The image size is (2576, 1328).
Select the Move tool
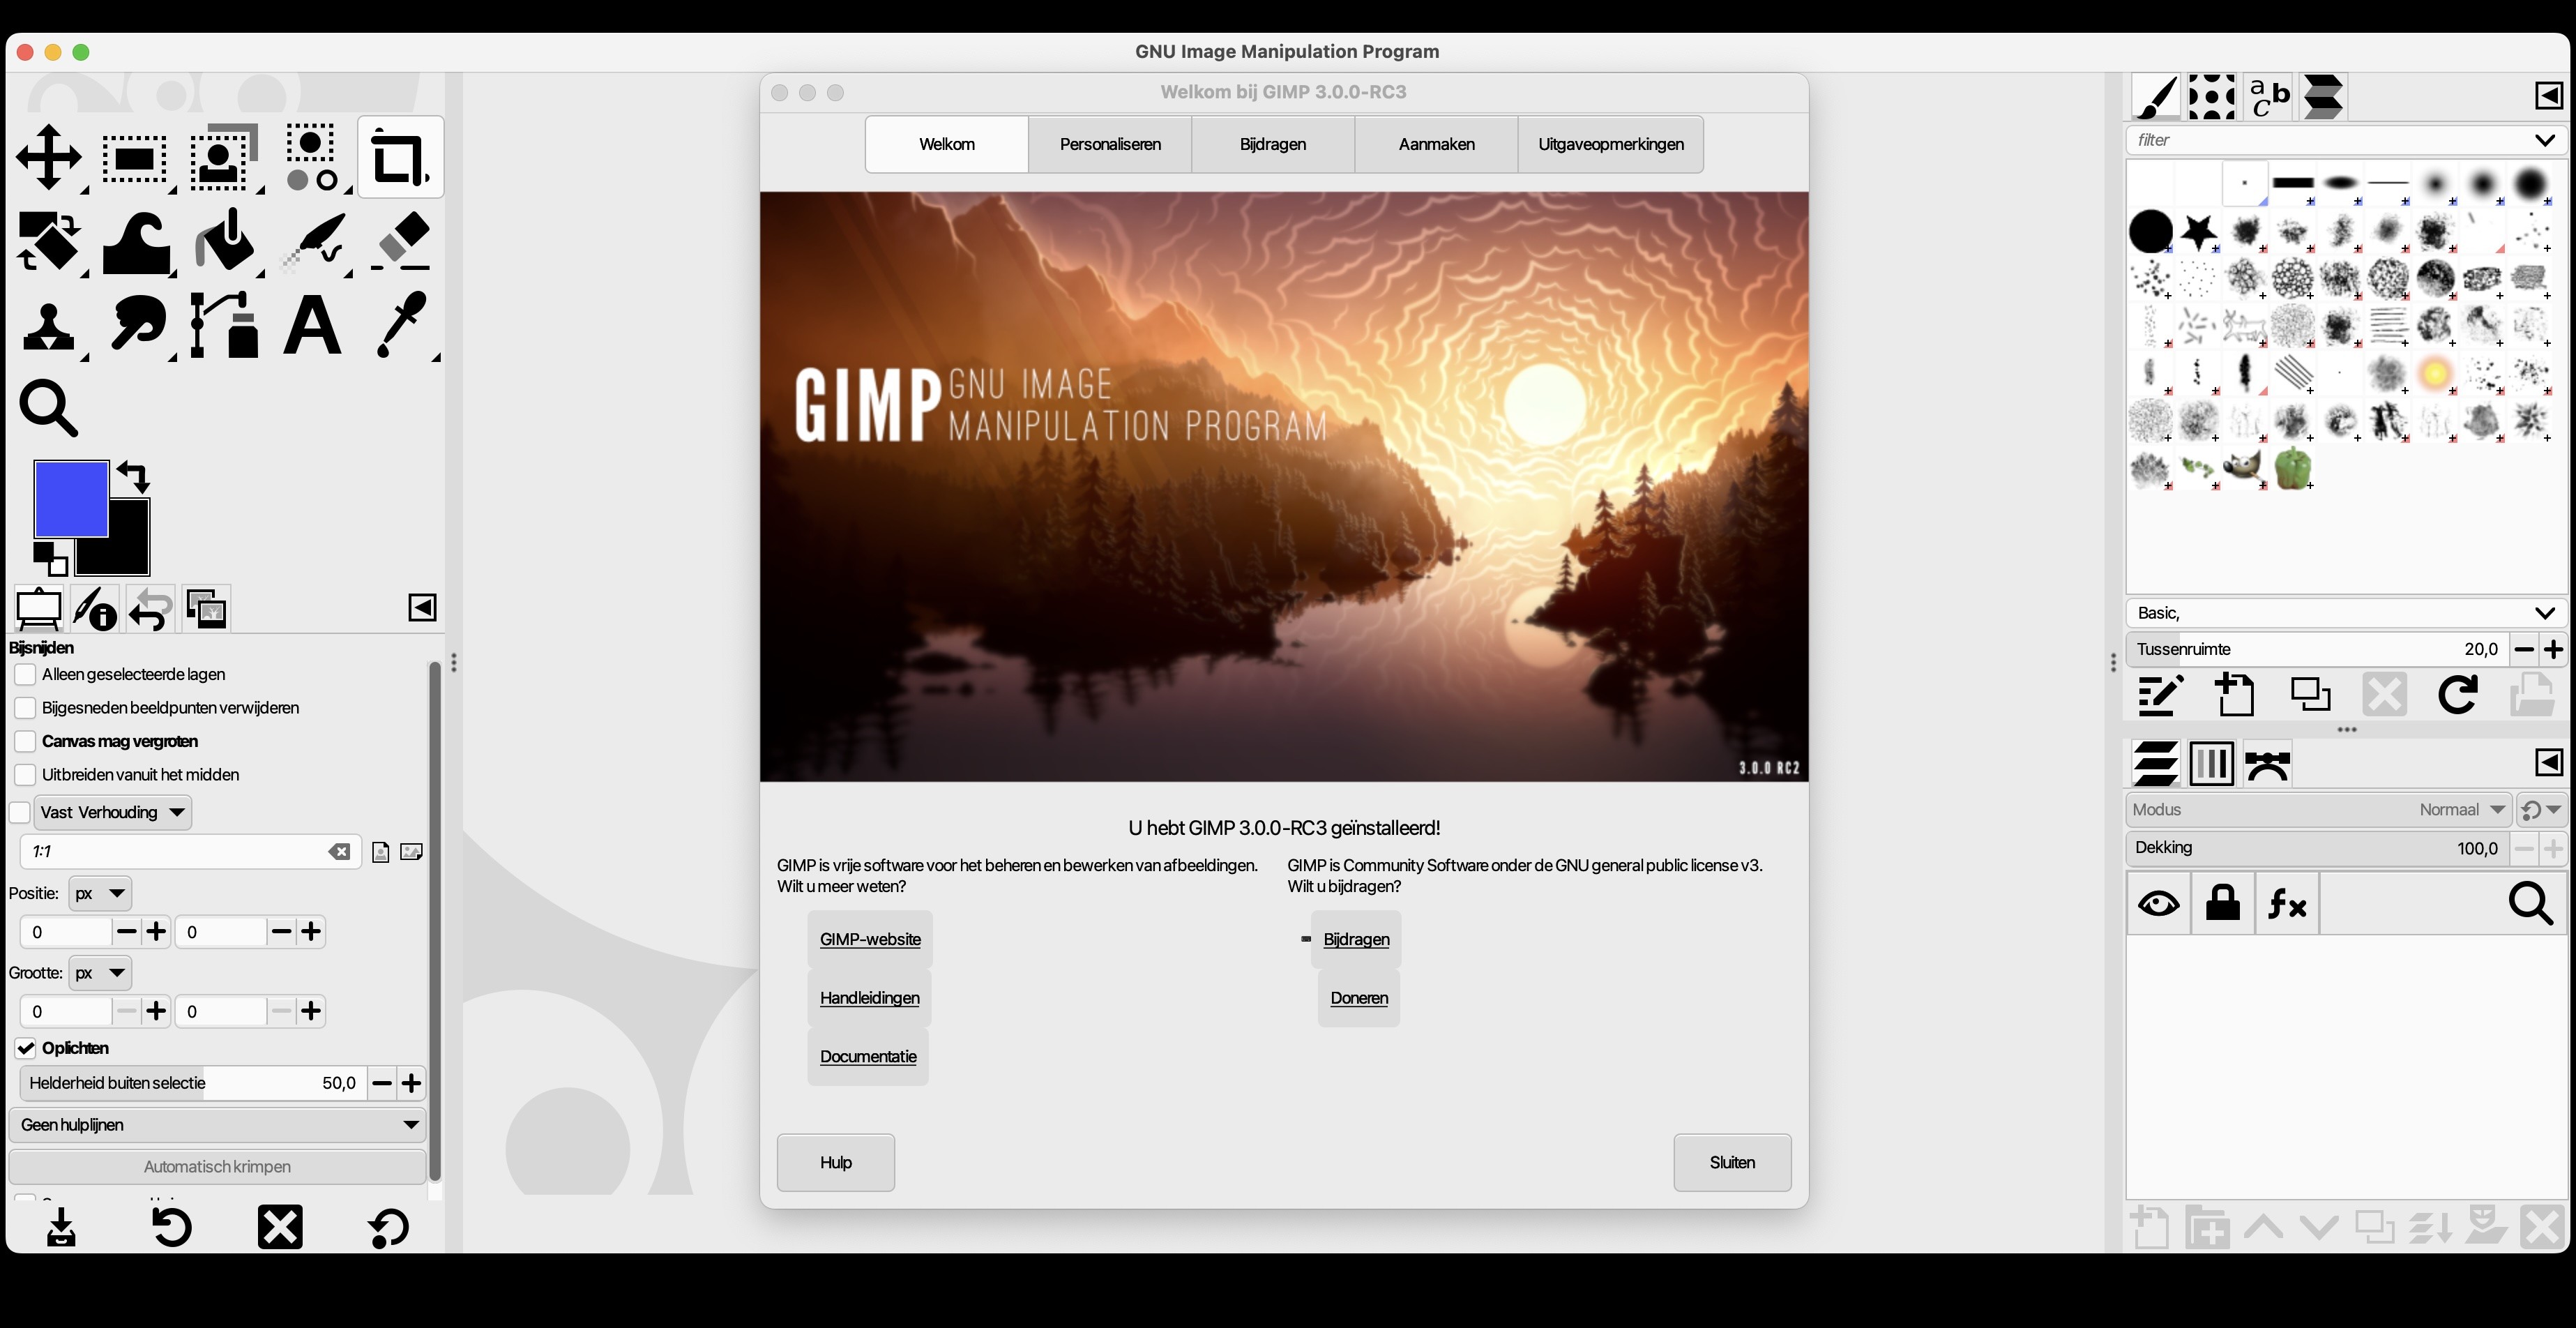(48, 158)
